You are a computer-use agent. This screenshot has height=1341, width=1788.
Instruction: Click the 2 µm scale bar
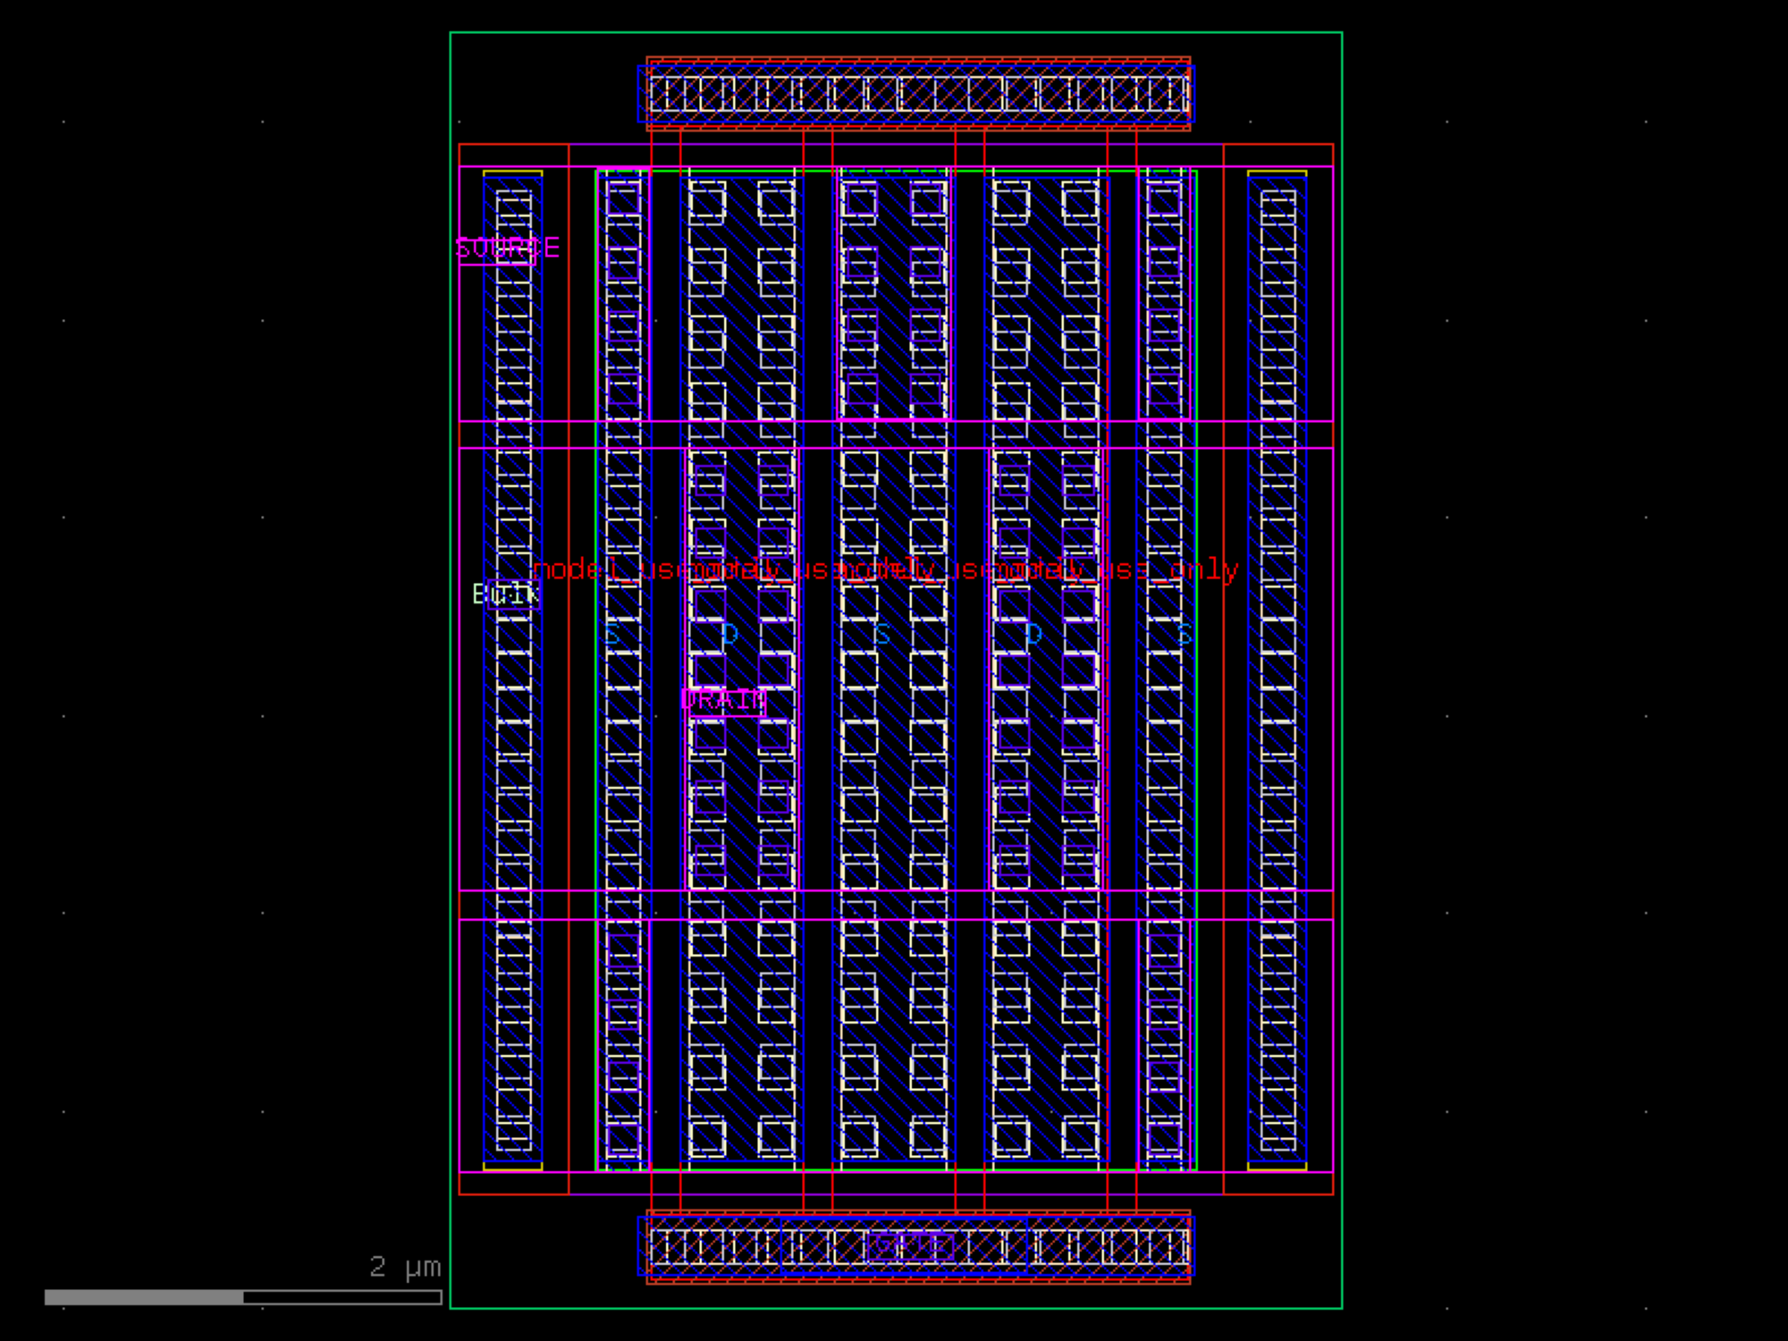point(243,1296)
